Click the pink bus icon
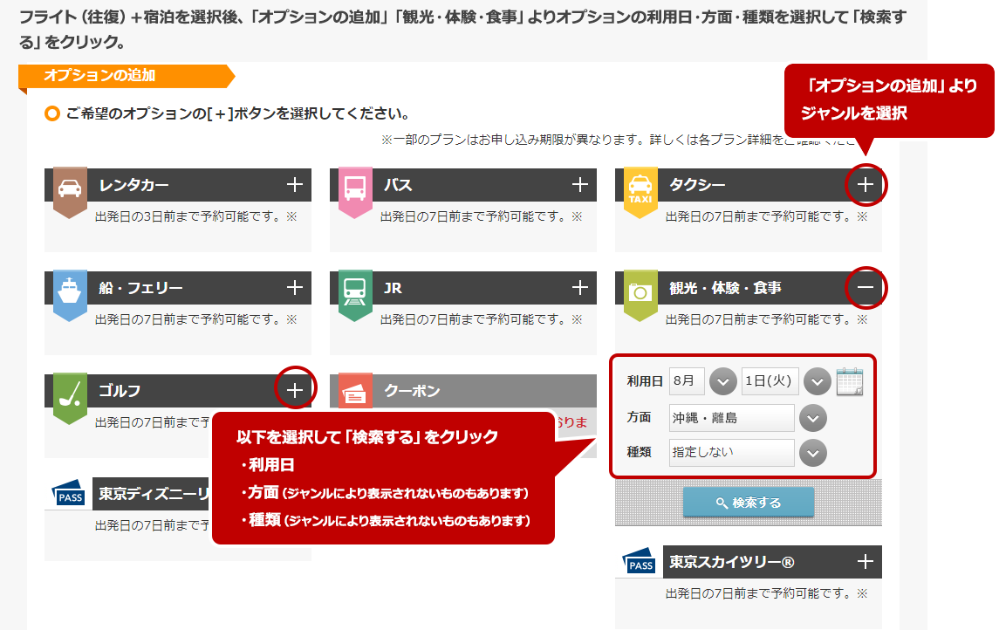This screenshot has width=999, height=630. pos(355,188)
